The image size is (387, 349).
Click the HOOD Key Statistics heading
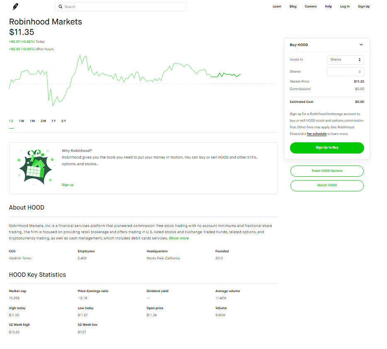(37, 275)
